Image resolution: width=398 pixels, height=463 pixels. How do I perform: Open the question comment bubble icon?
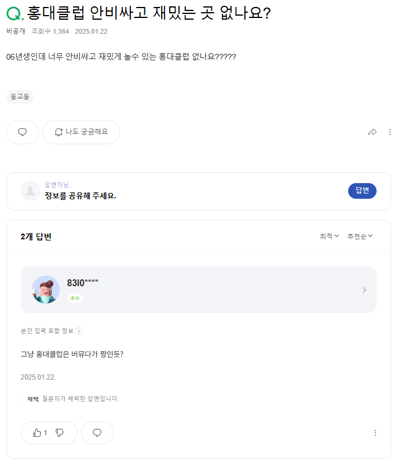coord(23,132)
